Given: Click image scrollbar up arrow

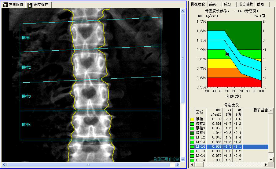Looking at the screenshot, I should click(x=182, y=11).
